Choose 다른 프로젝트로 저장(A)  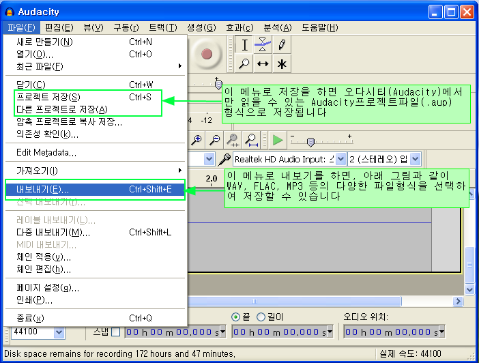coord(96,109)
